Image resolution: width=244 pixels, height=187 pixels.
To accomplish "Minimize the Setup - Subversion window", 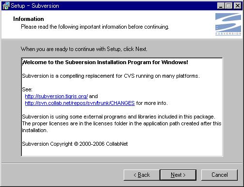I will 221,6.
